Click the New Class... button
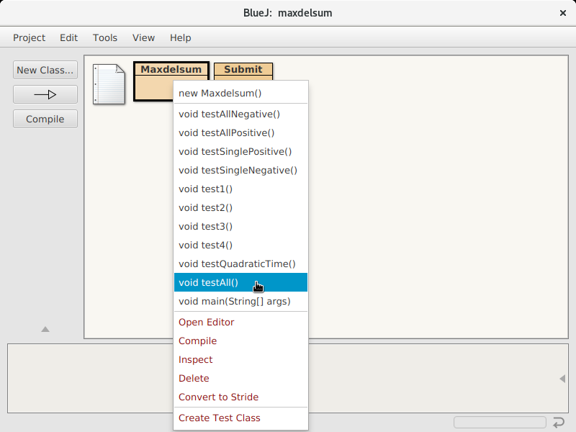 tap(45, 70)
